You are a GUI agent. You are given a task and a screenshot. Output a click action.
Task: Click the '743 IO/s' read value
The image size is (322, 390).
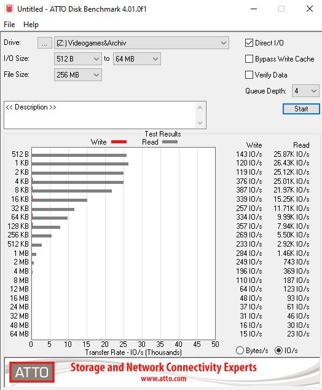(296, 262)
